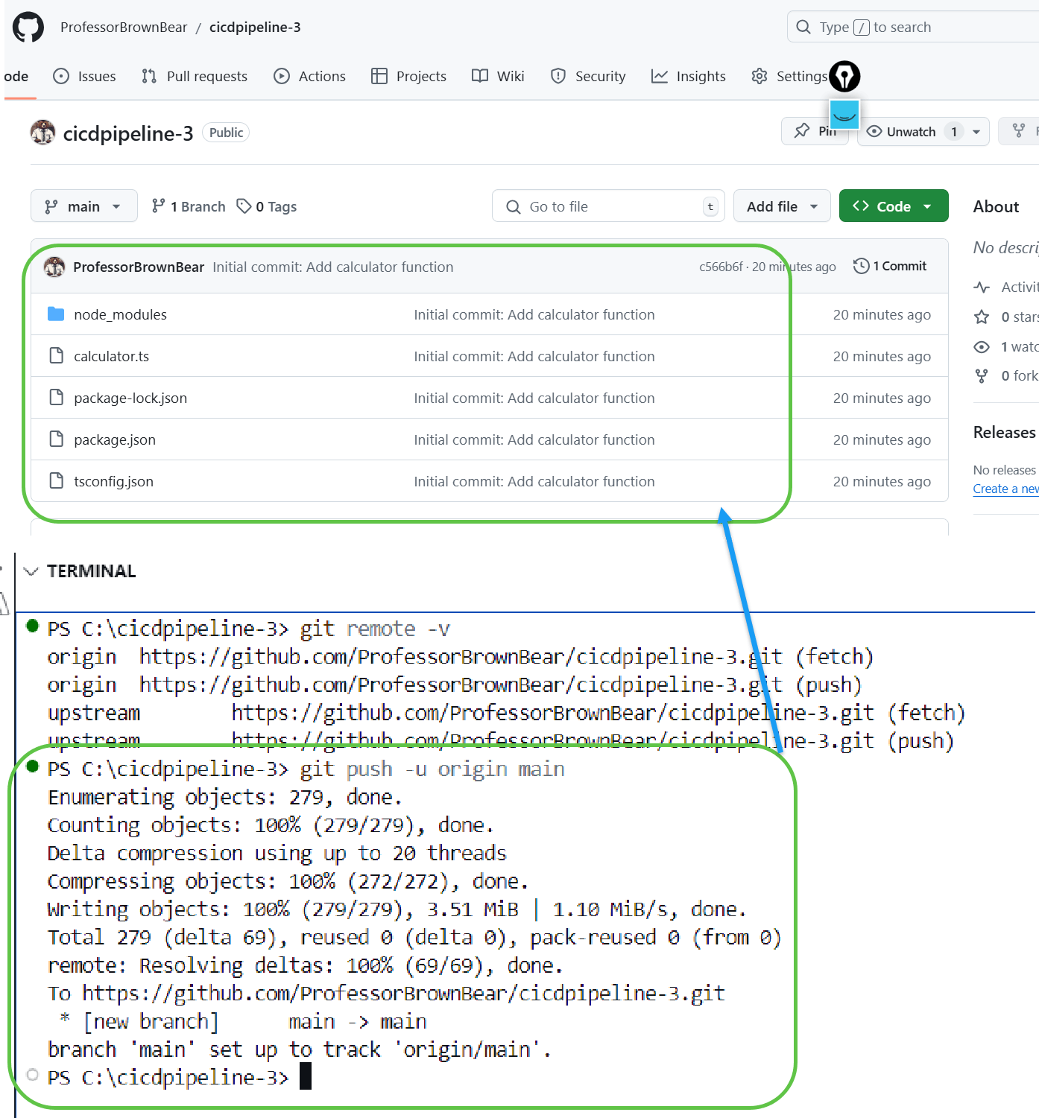This screenshot has height=1118, width=1039.
Task: Click the 'Create a new' release link
Action: point(1006,489)
